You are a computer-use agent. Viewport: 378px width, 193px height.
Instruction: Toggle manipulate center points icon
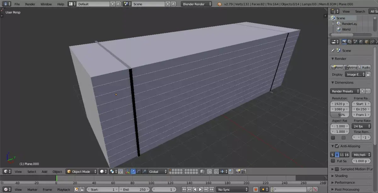pos(120,172)
